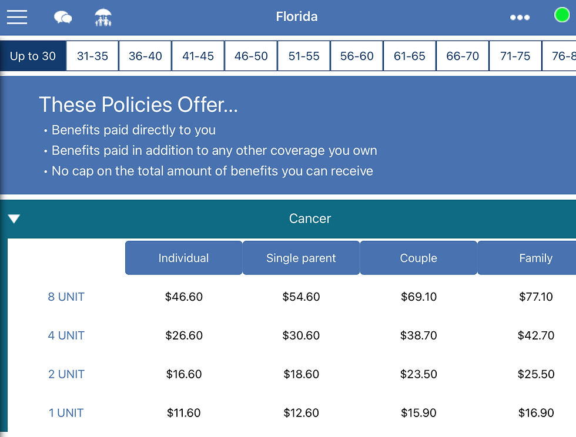The width and height of the screenshot is (576, 437).
Task: Select the Couple column header
Action: point(418,258)
